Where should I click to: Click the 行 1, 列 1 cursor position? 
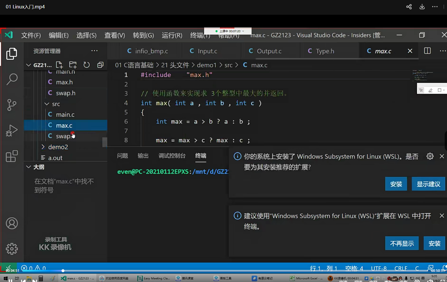[324, 268]
